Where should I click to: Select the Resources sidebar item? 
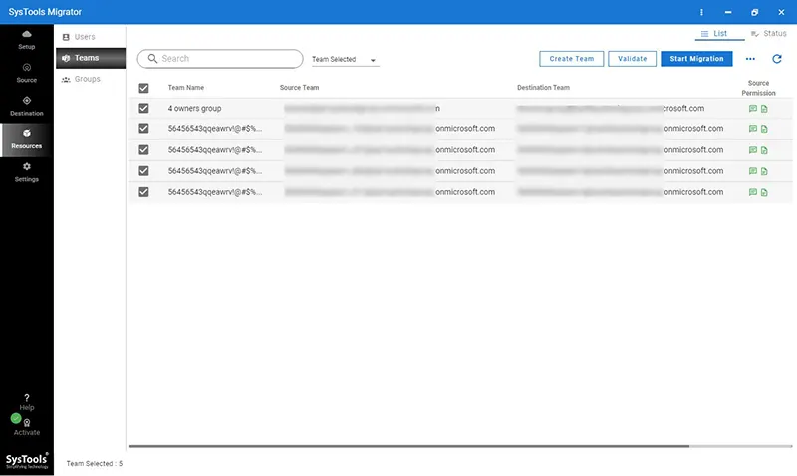27,139
